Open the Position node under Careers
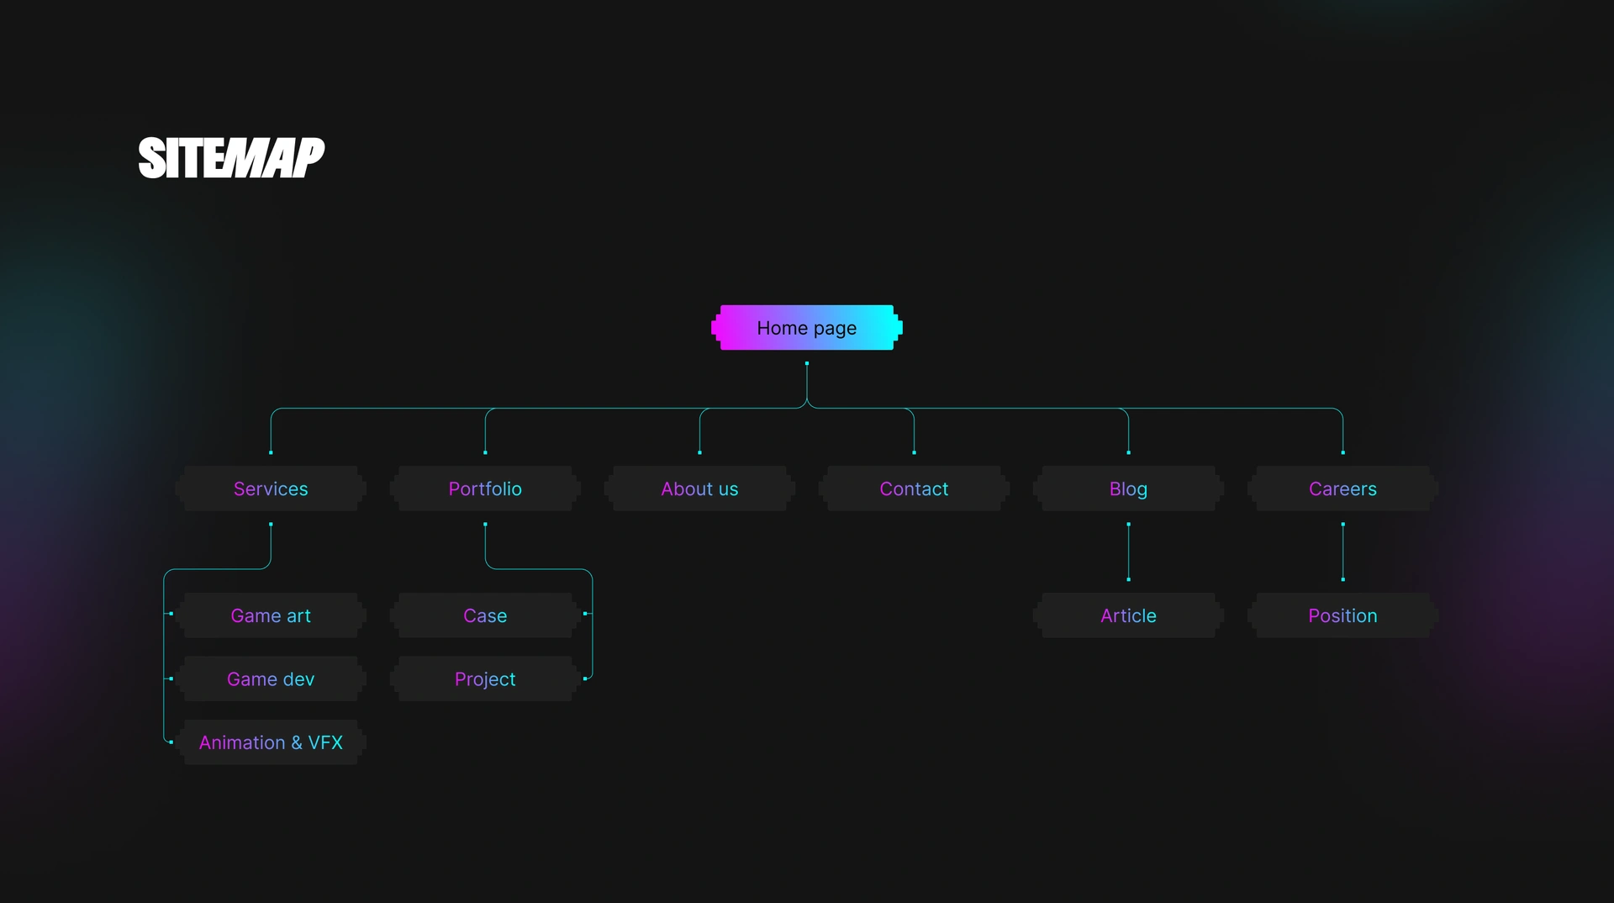The width and height of the screenshot is (1614, 903). pos(1342,615)
